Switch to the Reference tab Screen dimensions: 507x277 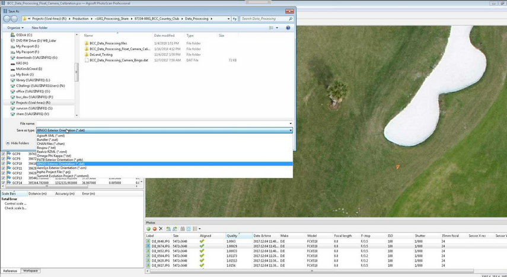point(10,271)
